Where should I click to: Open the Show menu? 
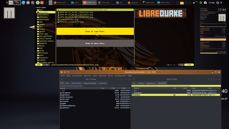111,76
